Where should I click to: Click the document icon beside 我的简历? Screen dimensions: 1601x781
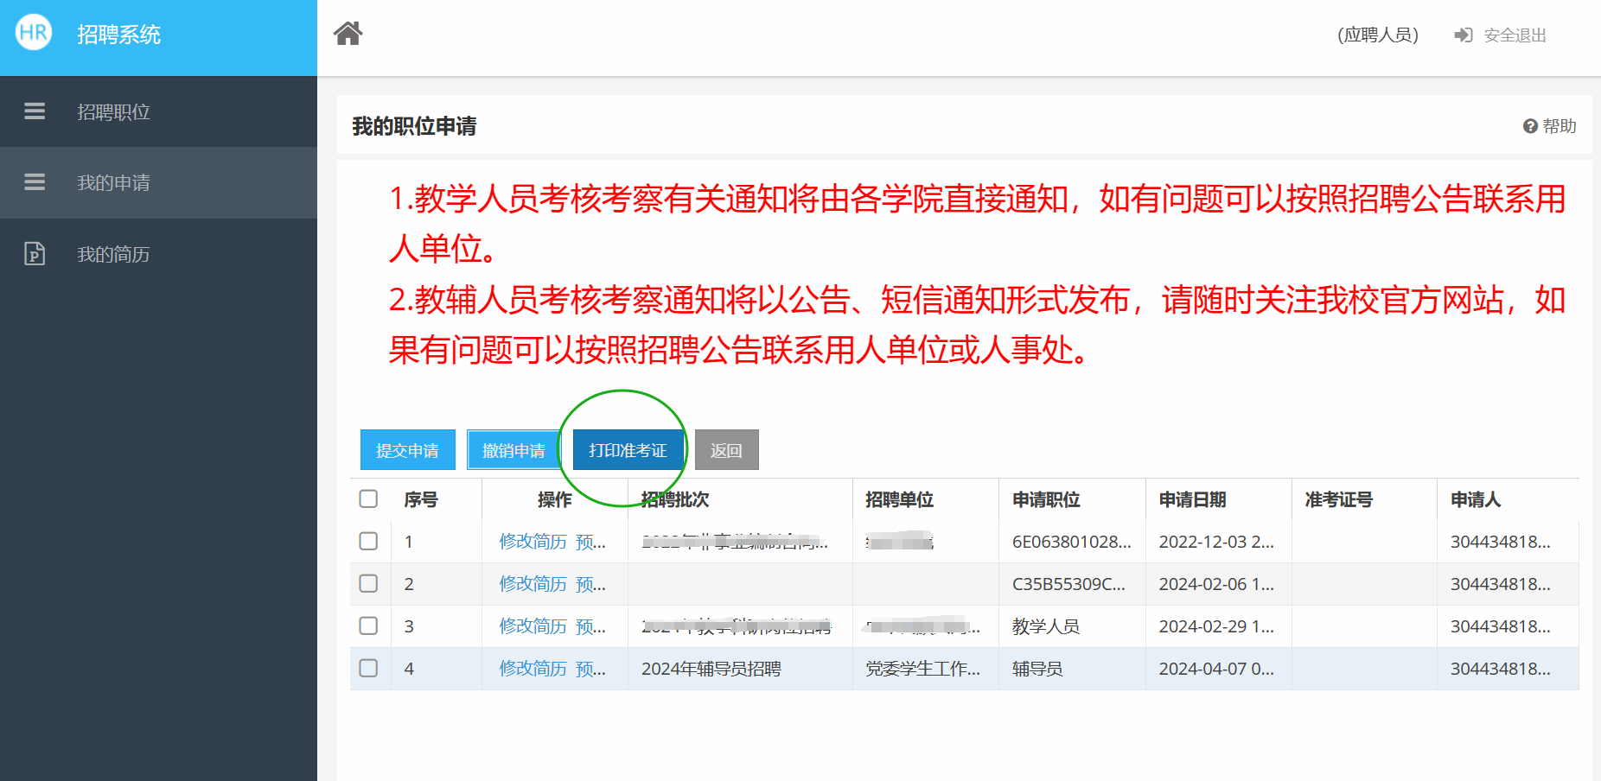click(x=35, y=253)
